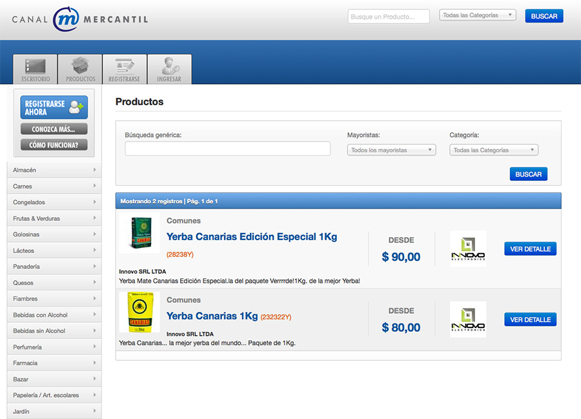Expand the Lácteos category
This screenshot has height=419, width=581.
(x=54, y=250)
